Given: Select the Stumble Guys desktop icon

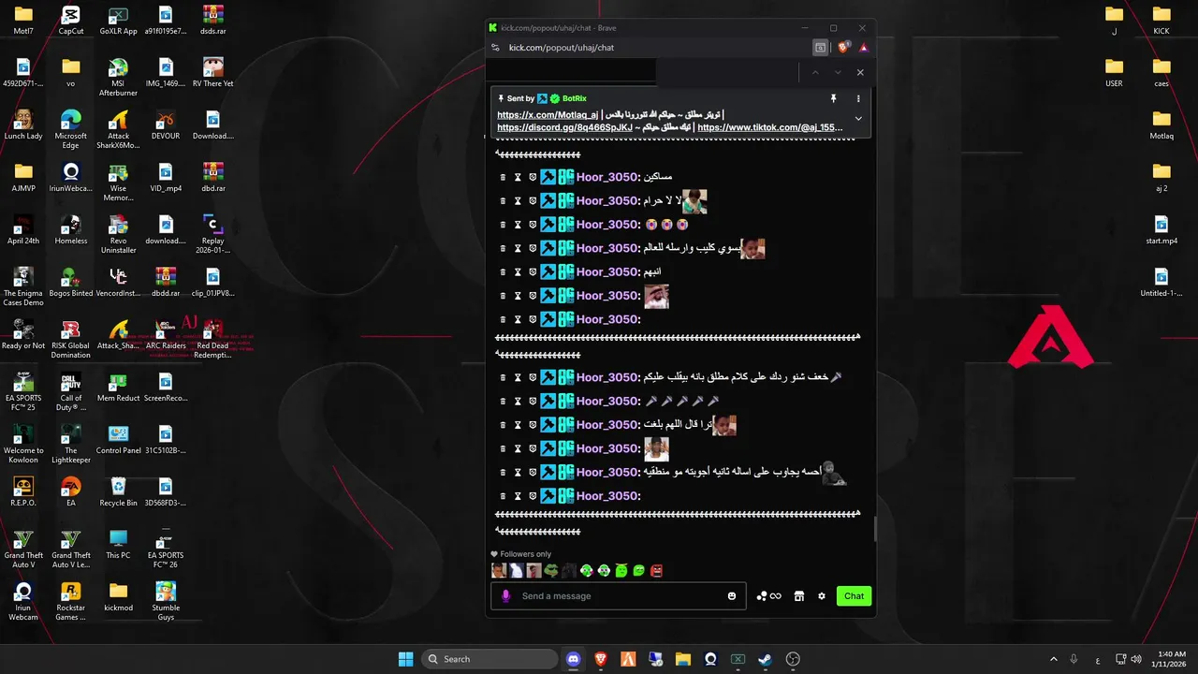Looking at the screenshot, I should point(166,601).
